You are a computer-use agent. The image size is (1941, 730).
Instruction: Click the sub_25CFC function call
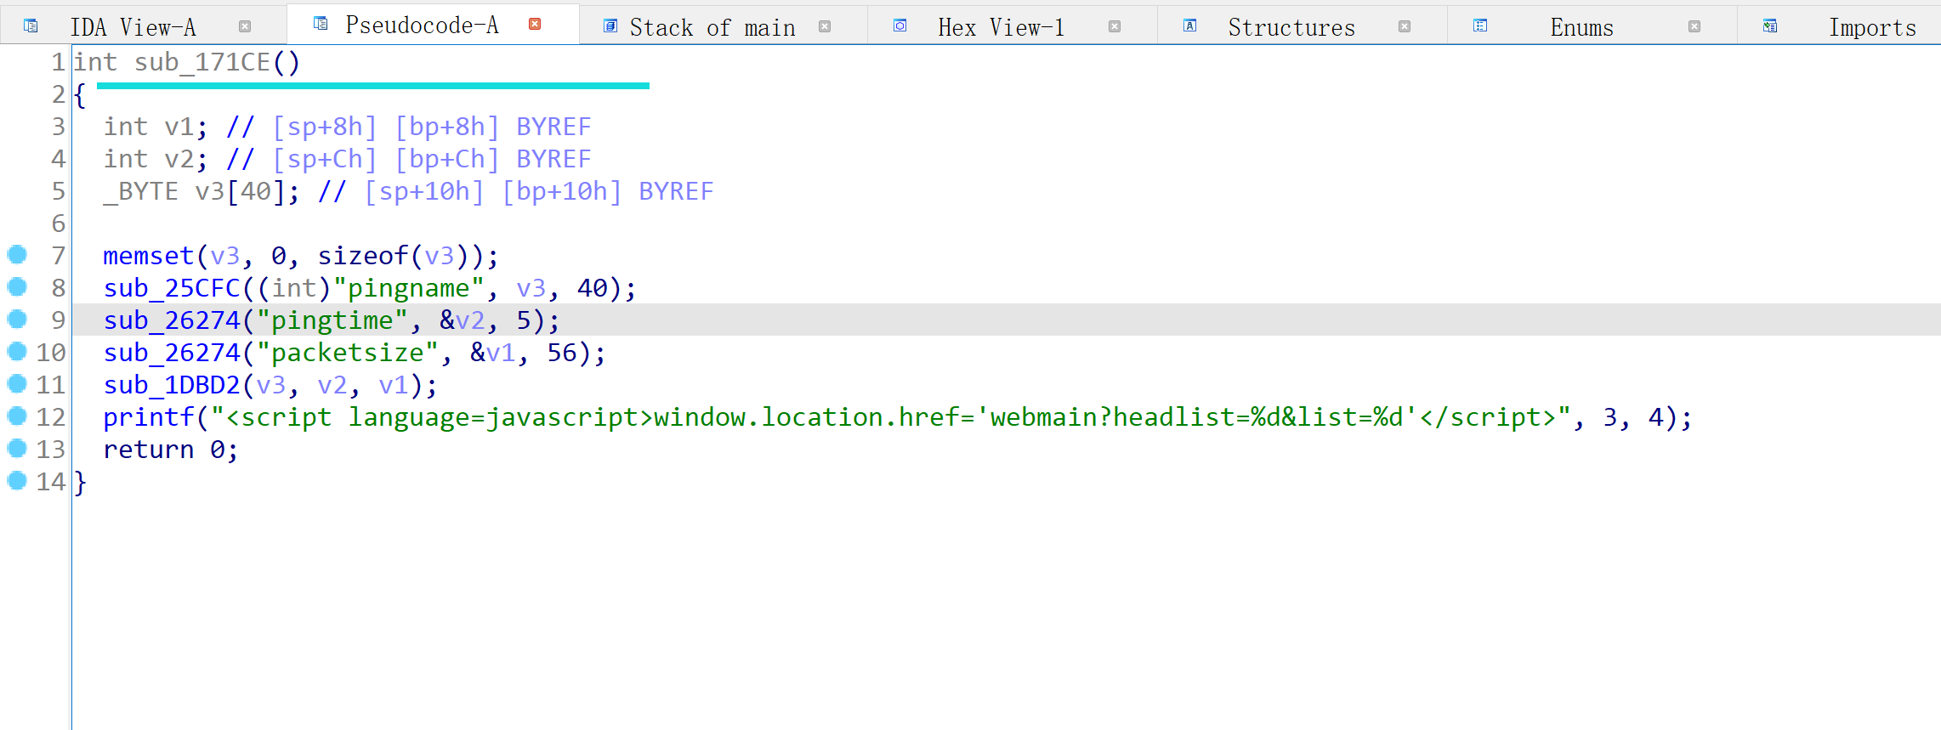(172, 288)
